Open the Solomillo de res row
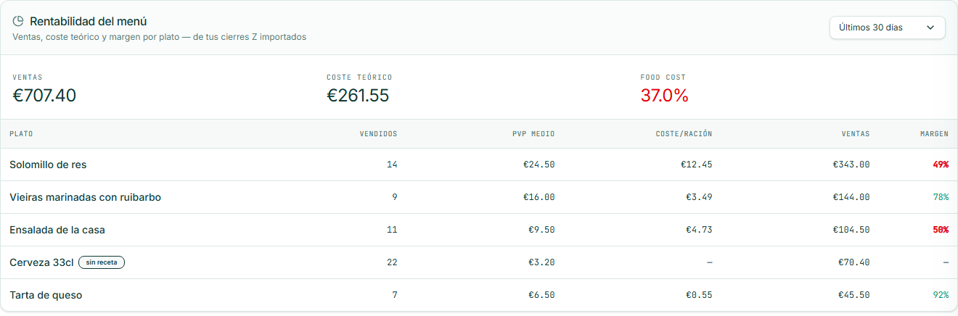The image size is (958, 316). pos(479,165)
